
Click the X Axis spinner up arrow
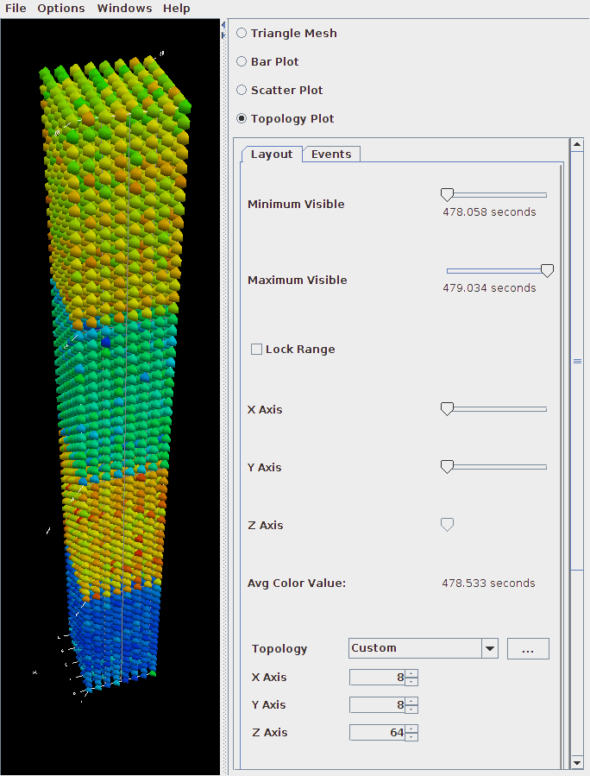[411, 673]
